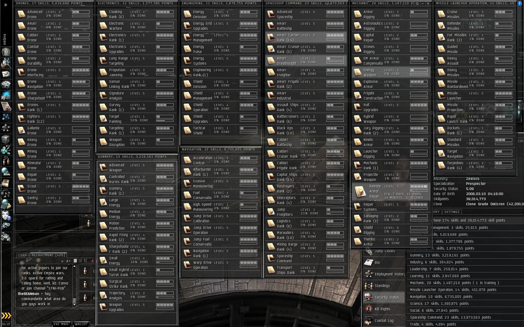Image resolution: width=524 pixels, height=327 pixels.
Task: Open the star map icon in the sidebar
Action: 6,117
